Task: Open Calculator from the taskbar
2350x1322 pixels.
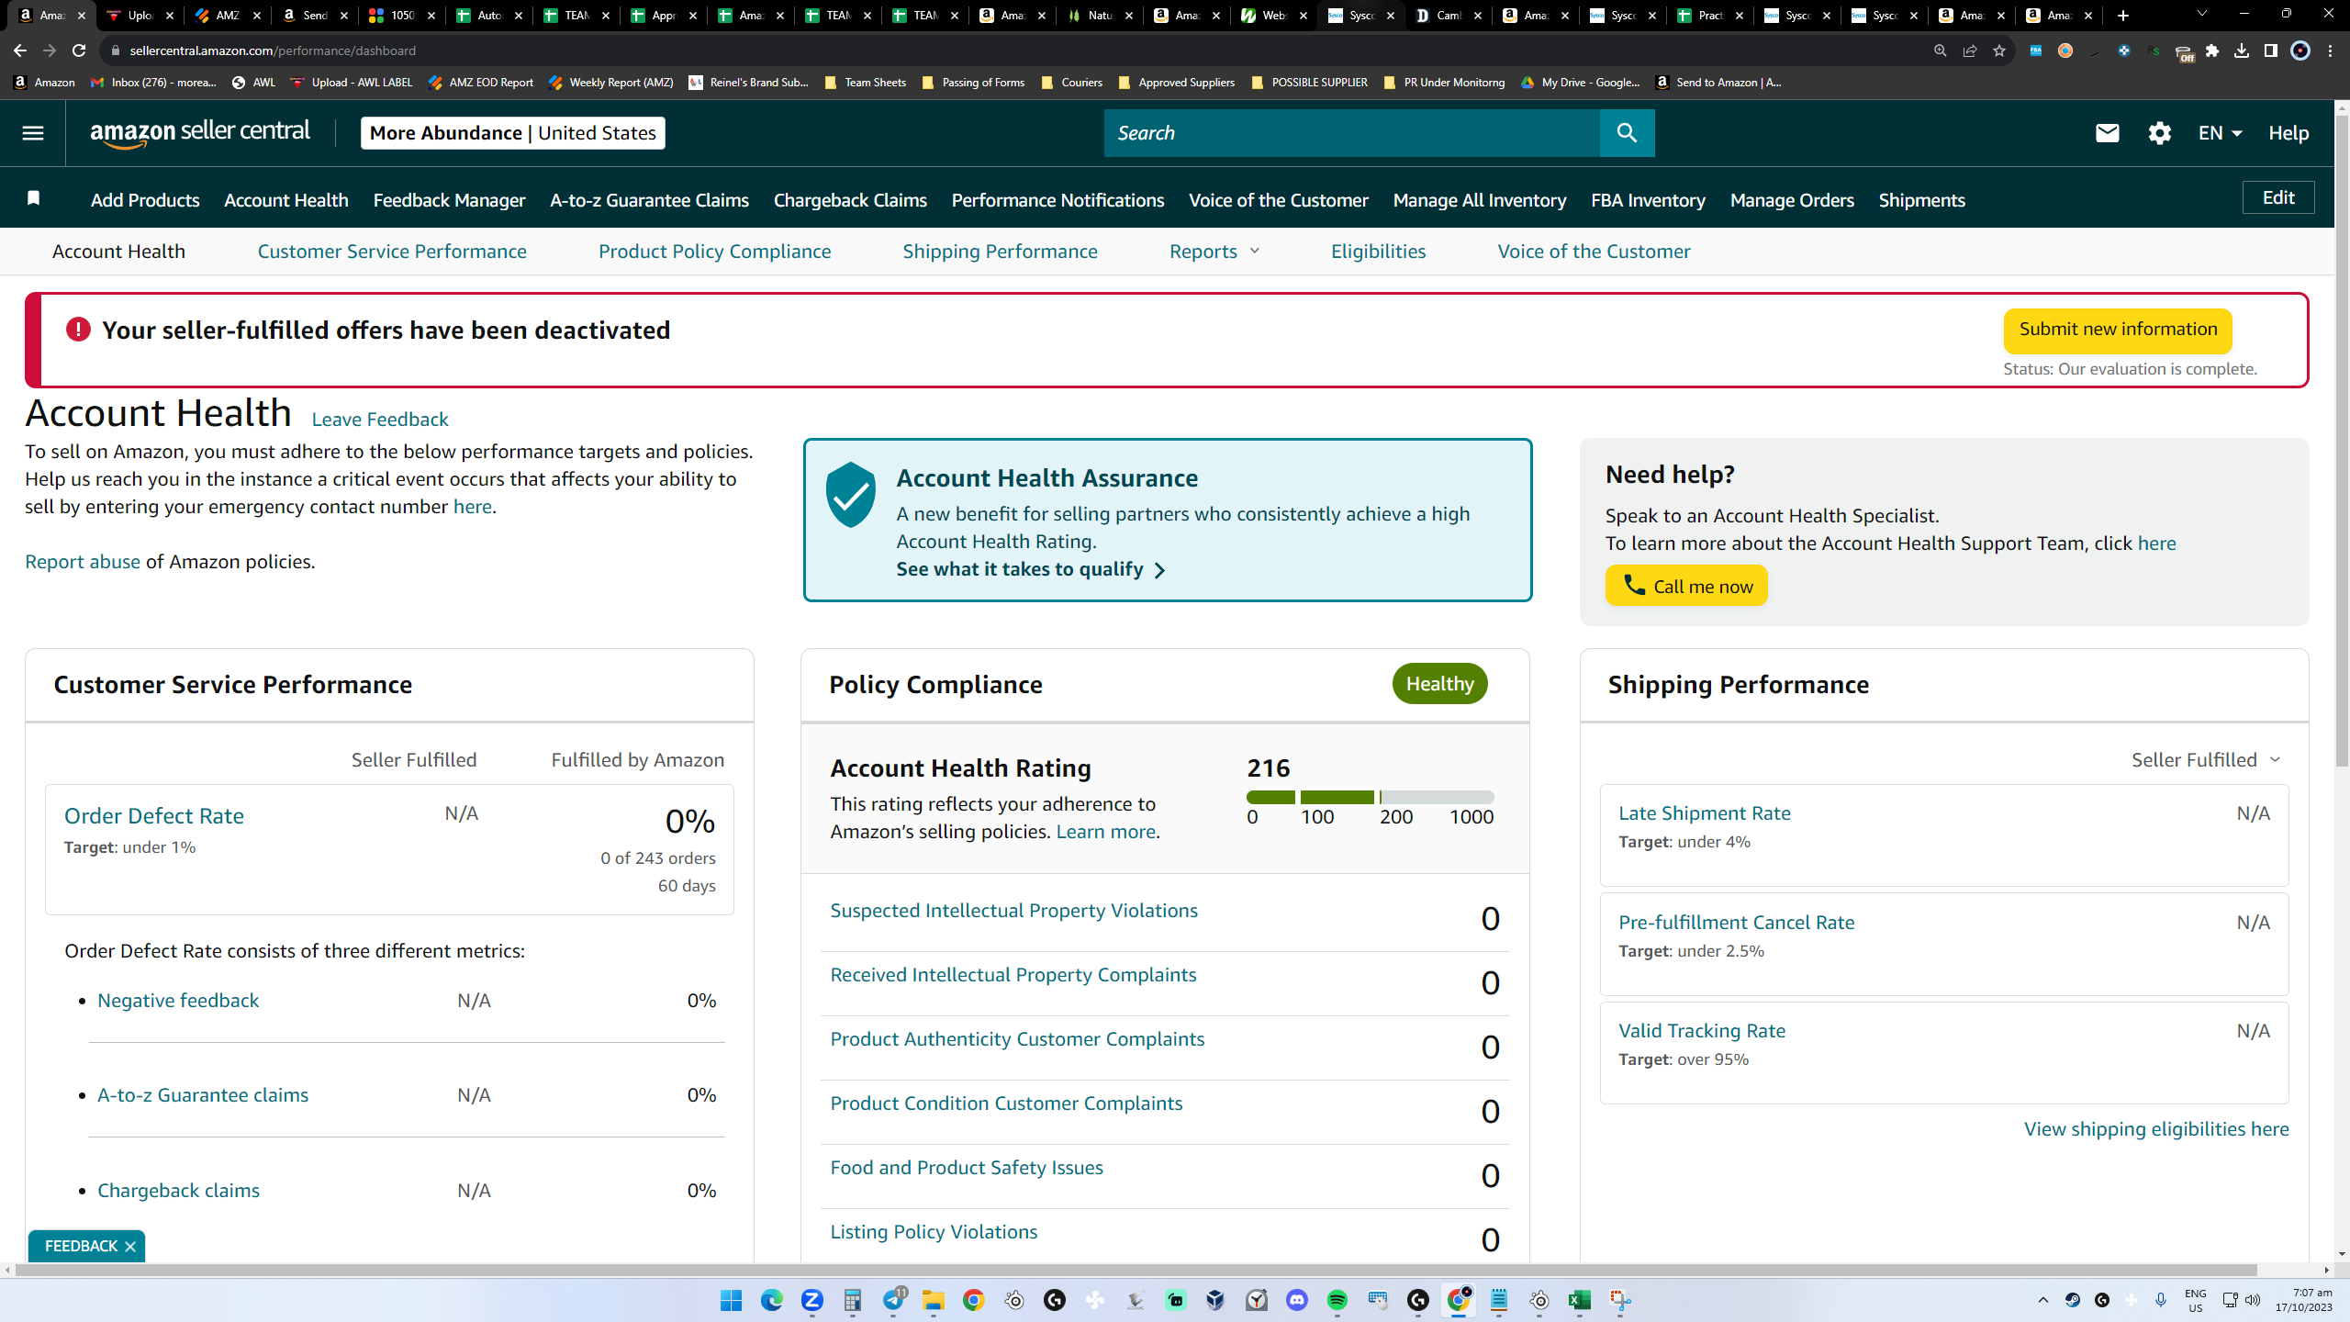Action: 853,1300
